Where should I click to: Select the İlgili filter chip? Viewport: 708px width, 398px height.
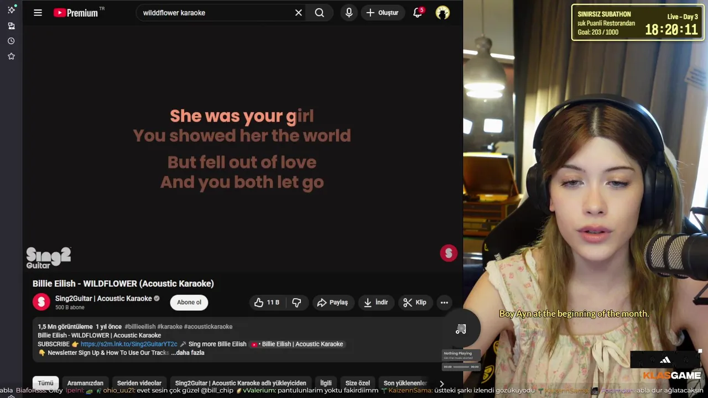click(x=326, y=383)
